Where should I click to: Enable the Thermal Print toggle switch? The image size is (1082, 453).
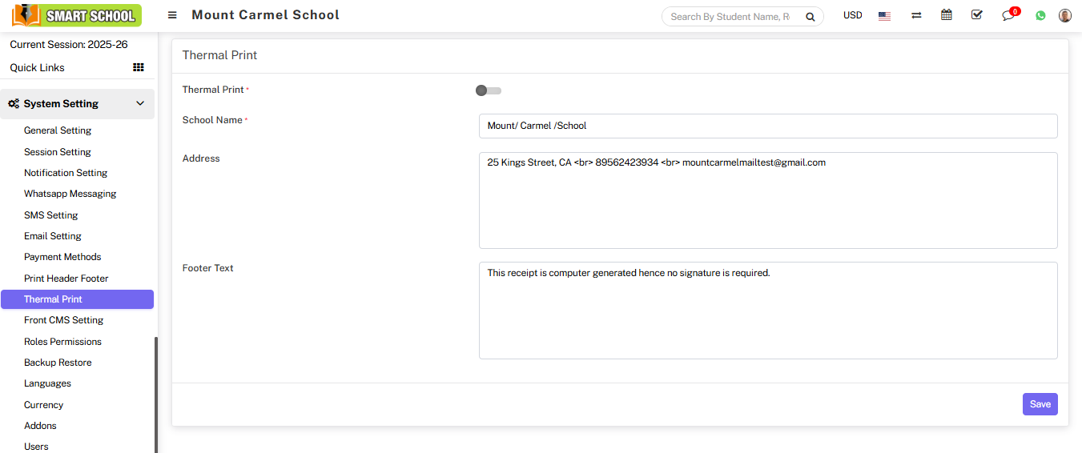[488, 90]
